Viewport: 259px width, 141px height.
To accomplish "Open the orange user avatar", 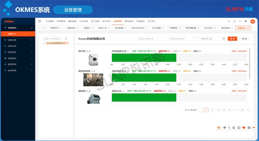I will coord(253,21).
